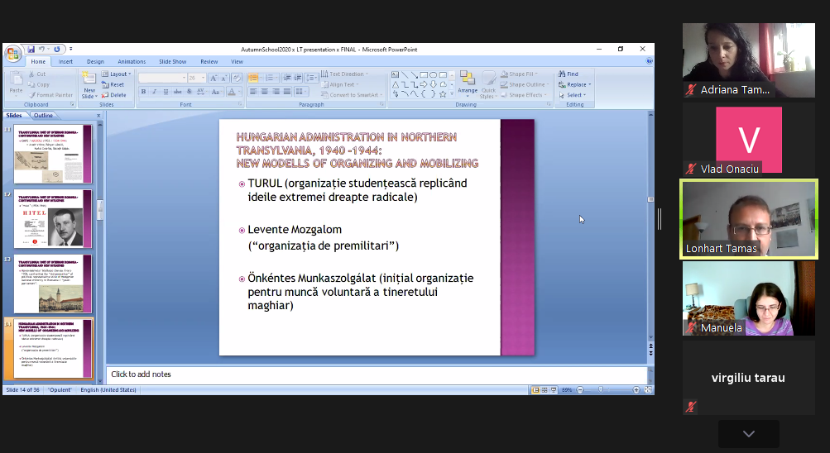Select slide 12 thumbnail with HITEL portrait
The width and height of the screenshot is (830, 453).
pyautogui.click(x=52, y=219)
